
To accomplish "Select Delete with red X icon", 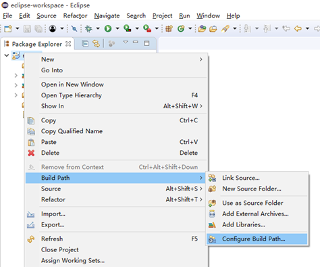I will [x=116, y=153].
